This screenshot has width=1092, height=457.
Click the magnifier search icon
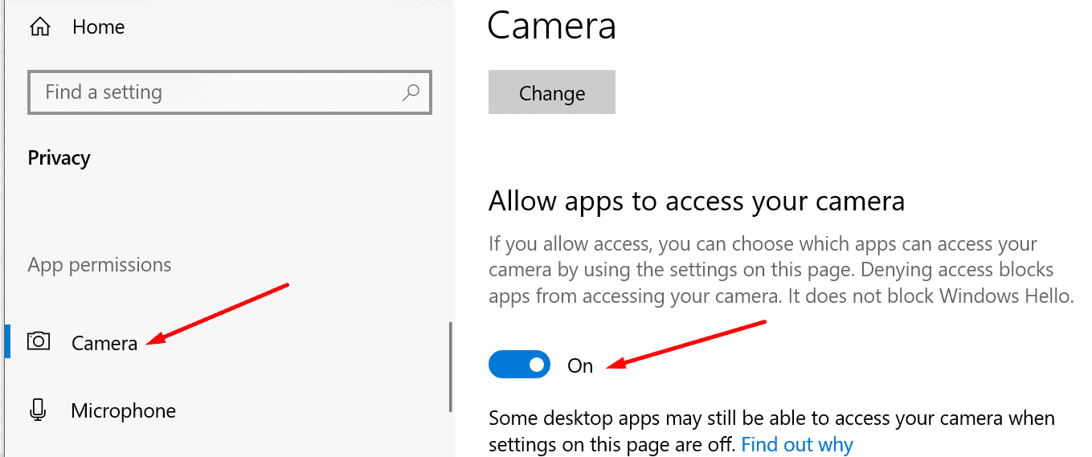click(x=410, y=92)
